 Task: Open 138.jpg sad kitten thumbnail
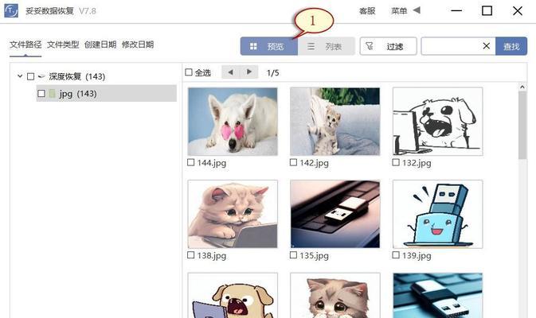tap(233, 214)
